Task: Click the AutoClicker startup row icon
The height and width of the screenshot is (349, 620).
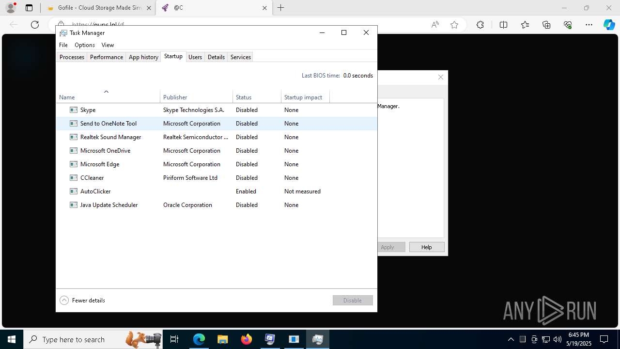Action: [74, 191]
